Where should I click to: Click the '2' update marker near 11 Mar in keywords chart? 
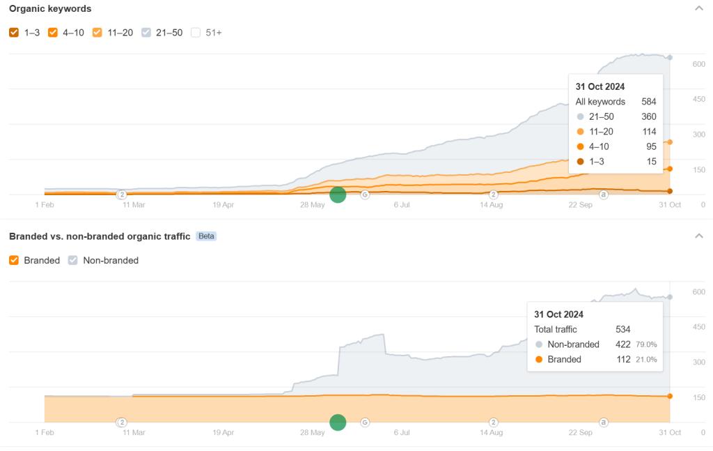[x=121, y=194]
